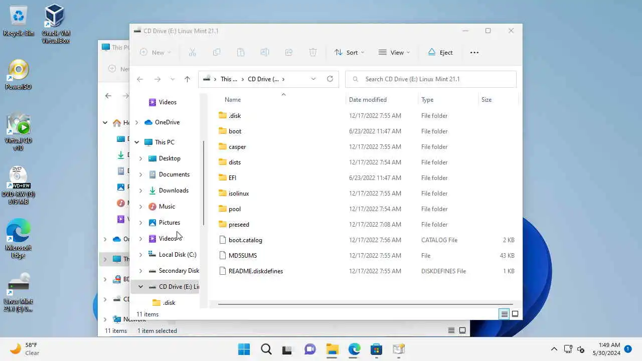Click the navigation pane vertical scrollbar

pyautogui.click(x=203, y=183)
